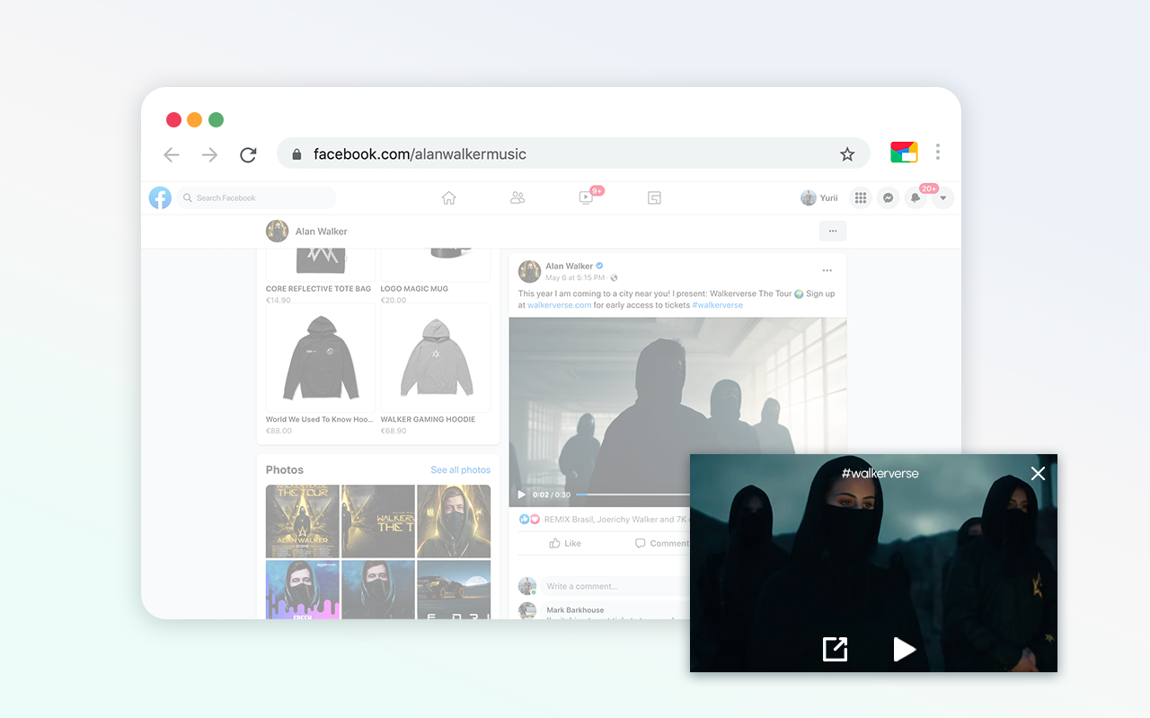Open the apps grid menu icon
The width and height of the screenshot is (1150, 718).
point(860,197)
